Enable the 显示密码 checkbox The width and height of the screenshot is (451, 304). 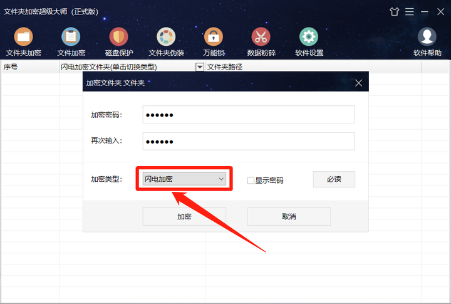251,181
